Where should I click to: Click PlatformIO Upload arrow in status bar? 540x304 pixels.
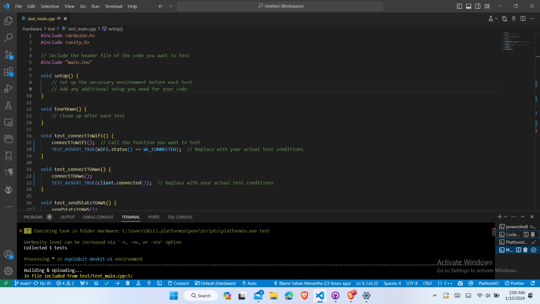click(x=117, y=283)
